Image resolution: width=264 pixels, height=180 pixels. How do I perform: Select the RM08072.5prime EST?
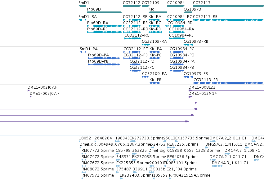[x=84, y=172]
